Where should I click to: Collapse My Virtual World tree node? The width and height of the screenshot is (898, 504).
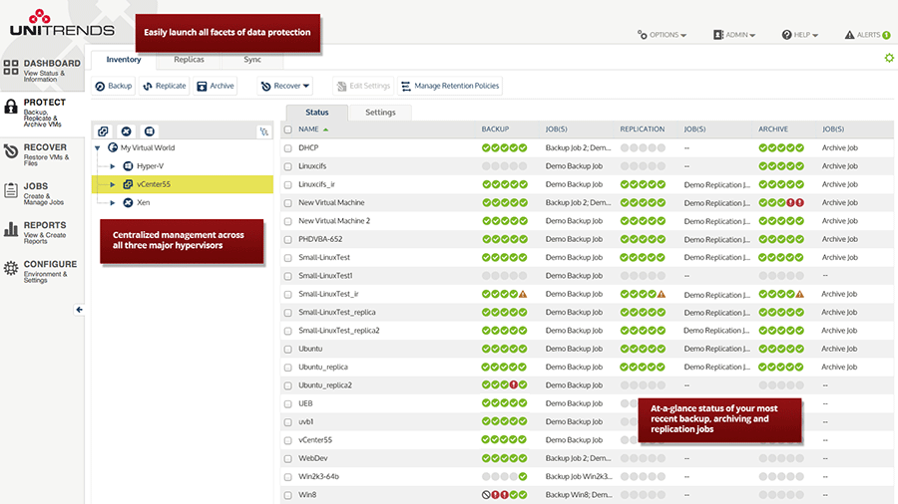[98, 148]
